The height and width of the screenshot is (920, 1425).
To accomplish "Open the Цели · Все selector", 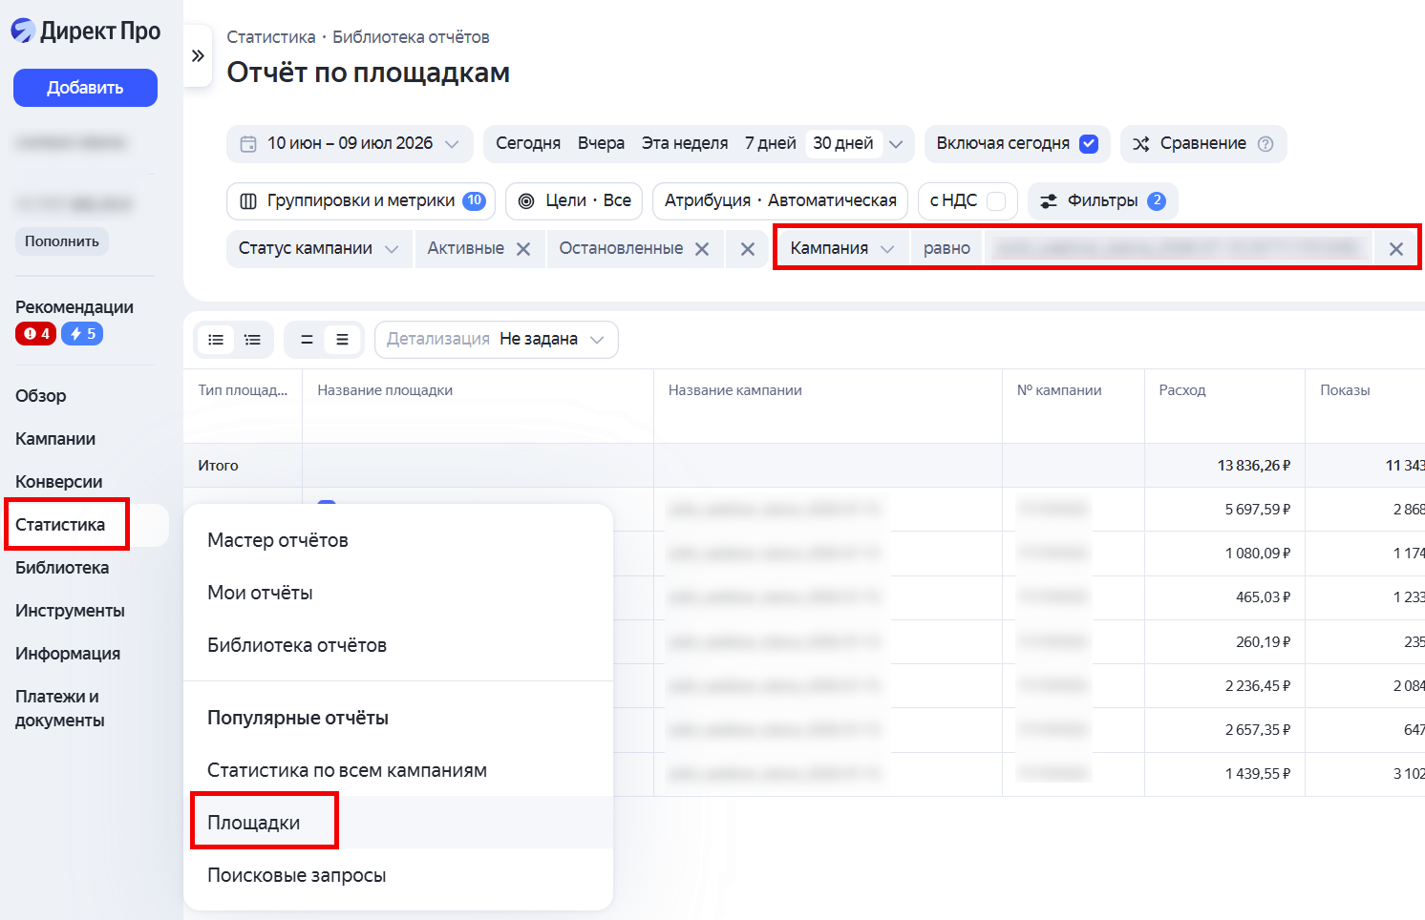I will pos(574,201).
